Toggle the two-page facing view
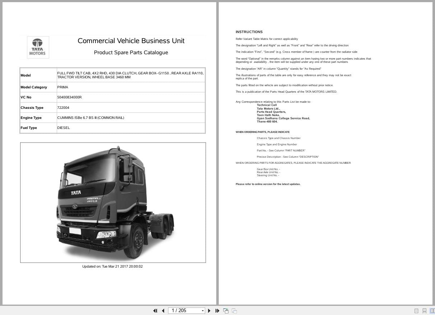The width and height of the screenshot is (435, 315). pos(432,311)
